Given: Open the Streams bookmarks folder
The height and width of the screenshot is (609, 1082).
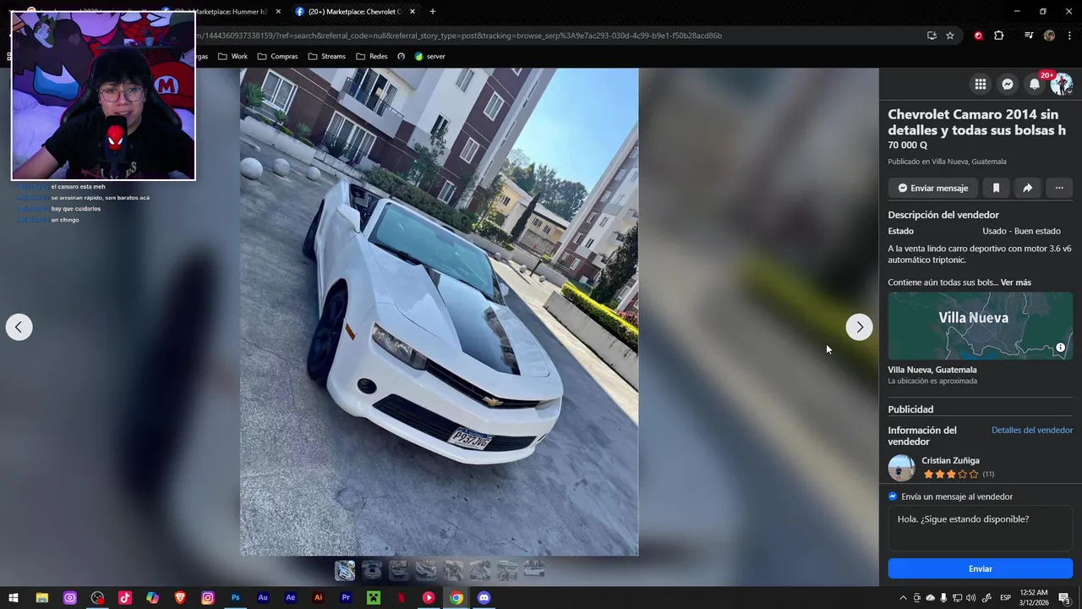Looking at the screenshot, I should [327, 57].
